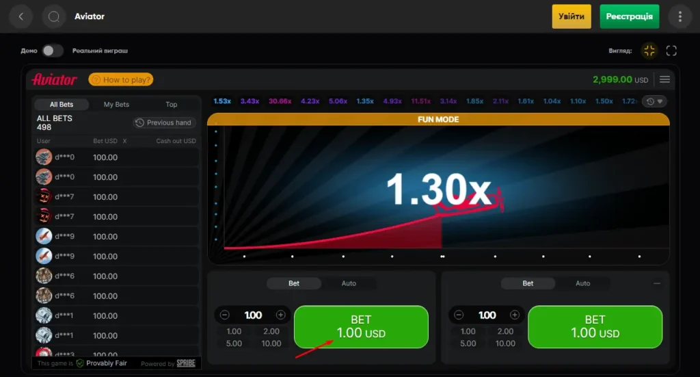Screen dimensions: 700x377
Task: Switch to compact view icon
Action: pos(649,51)
